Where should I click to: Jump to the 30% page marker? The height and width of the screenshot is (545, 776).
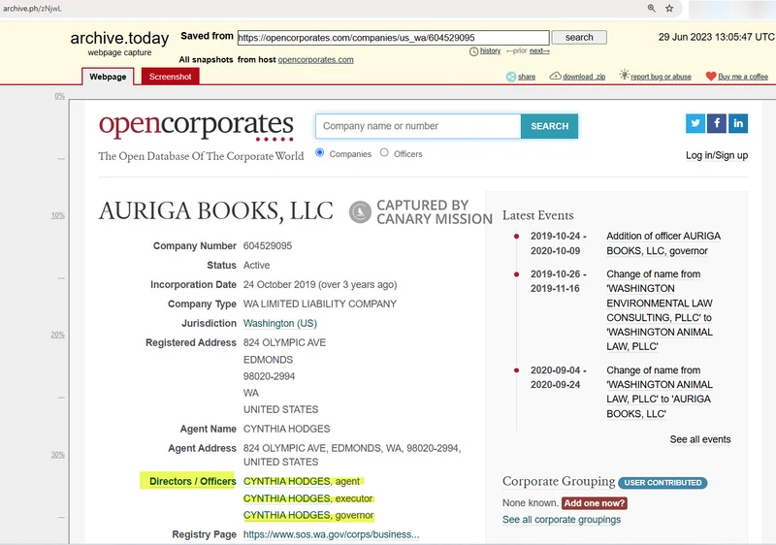click(x=58, y=455)
